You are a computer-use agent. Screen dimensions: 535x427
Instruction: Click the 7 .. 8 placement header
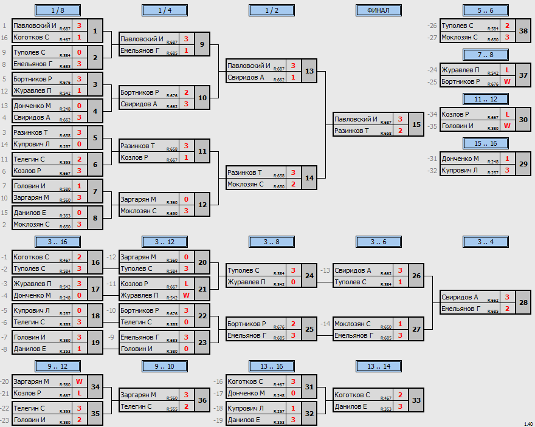(x=486, y=55)
